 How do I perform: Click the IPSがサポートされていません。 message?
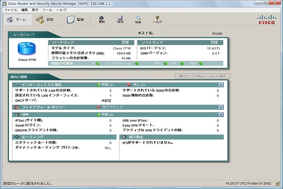pyautogui.click(x=148, y=142)
